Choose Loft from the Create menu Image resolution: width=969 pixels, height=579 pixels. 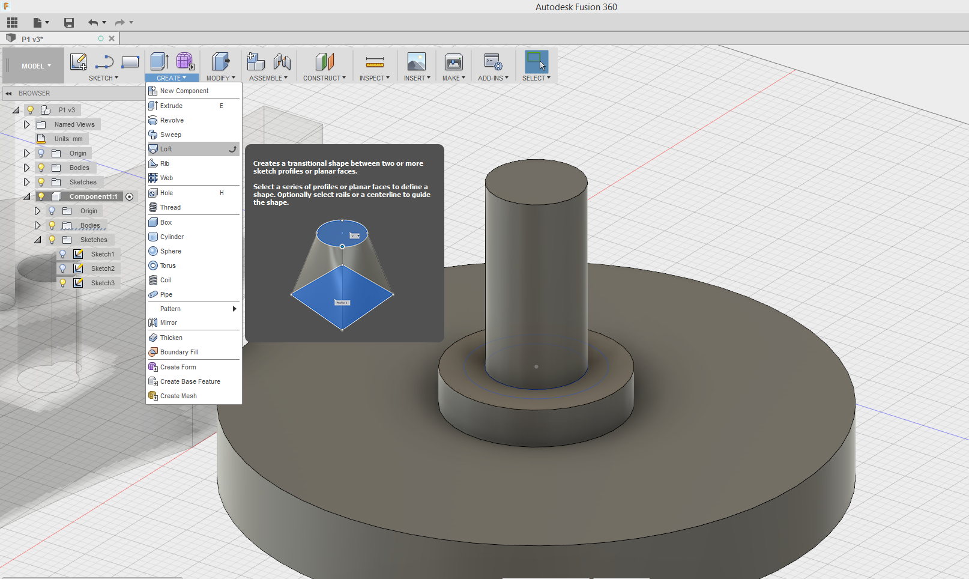[x=194, y=149]
